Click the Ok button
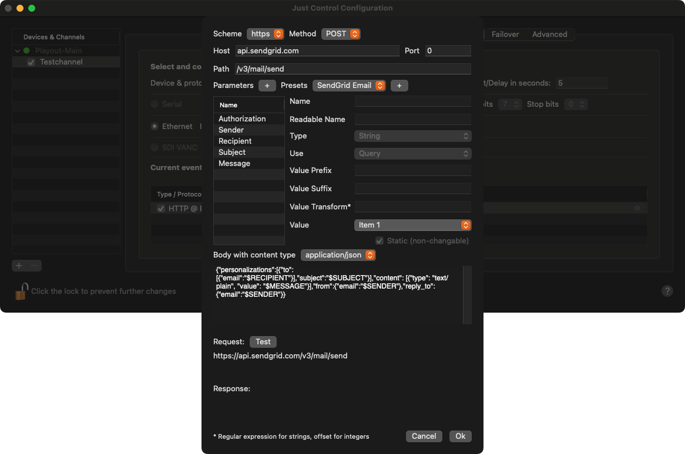 click(461, 436)
